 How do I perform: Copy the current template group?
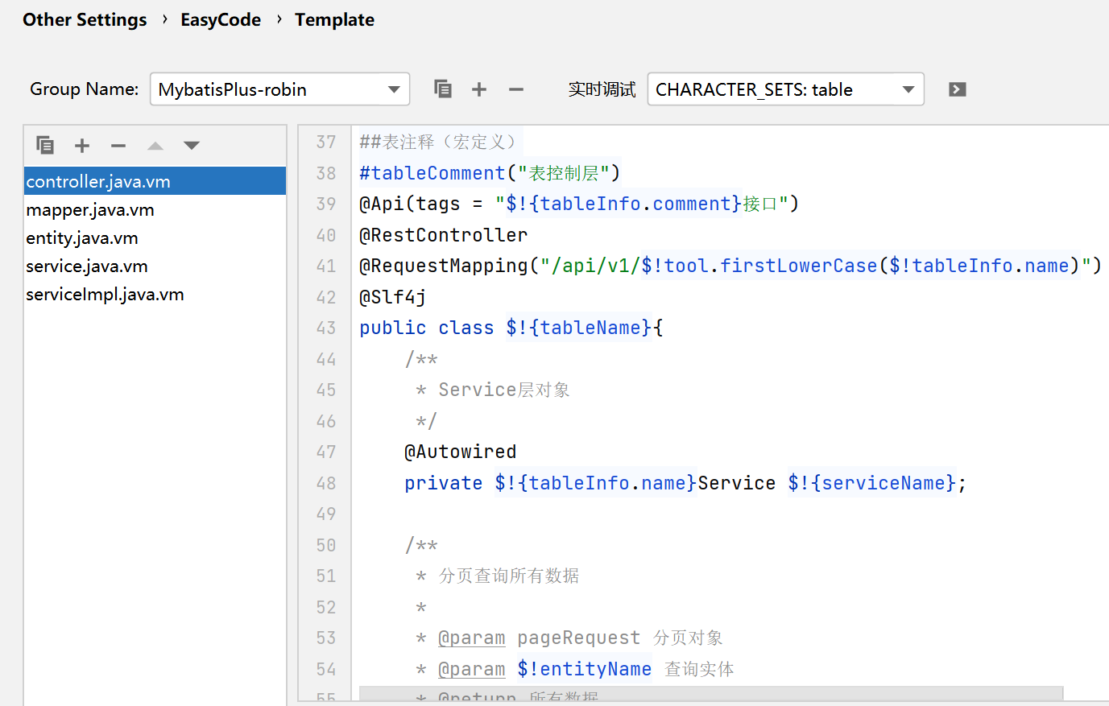point(442,89)
